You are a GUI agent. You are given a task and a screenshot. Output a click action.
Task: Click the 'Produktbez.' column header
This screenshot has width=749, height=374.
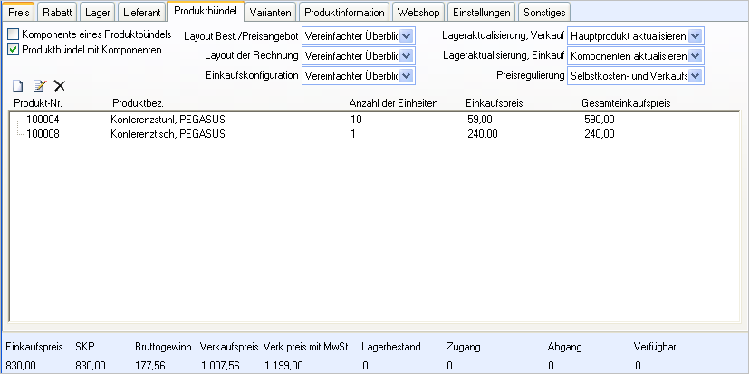tap(137, 103)
